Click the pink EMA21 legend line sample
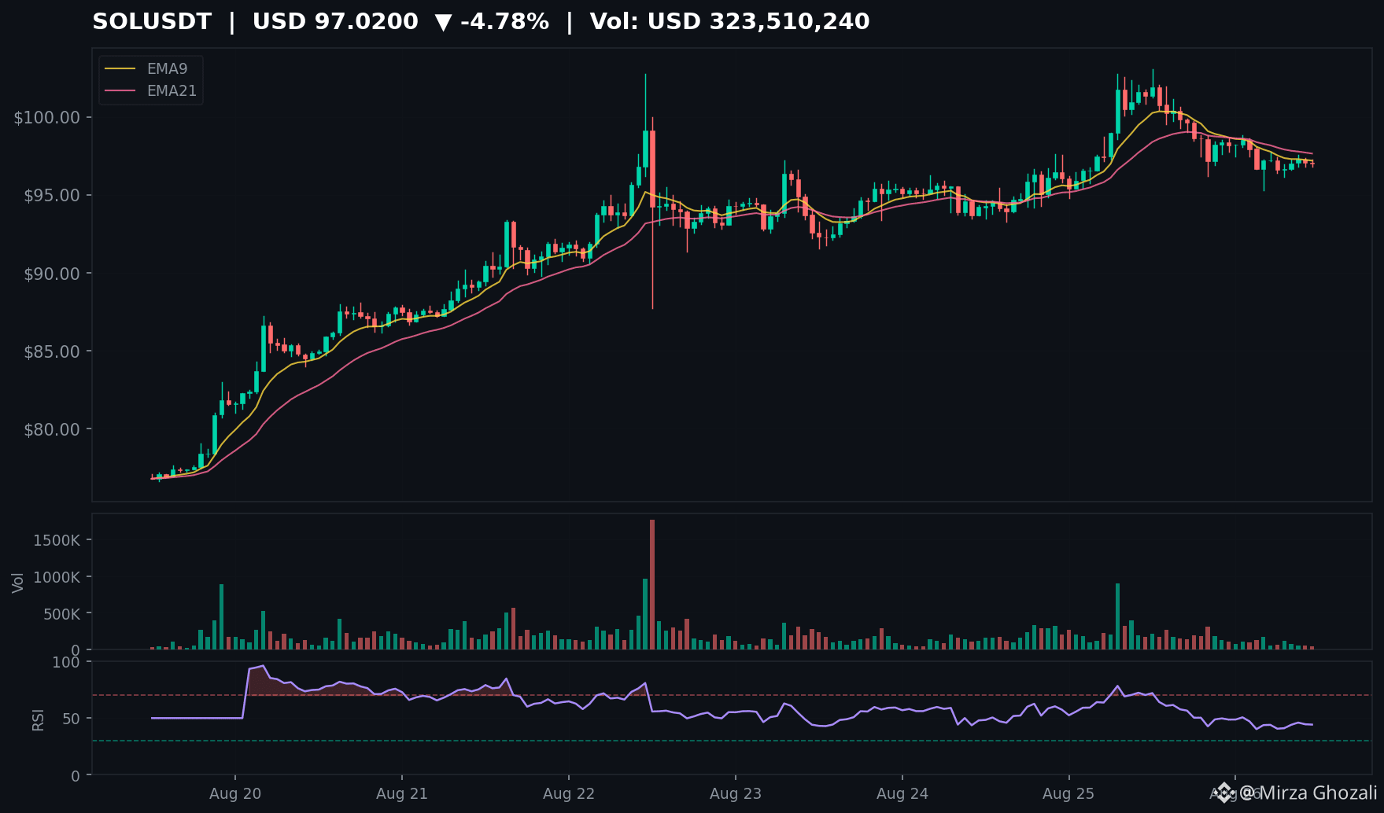This screenshot has height=813, width=1384. [120, 91]
